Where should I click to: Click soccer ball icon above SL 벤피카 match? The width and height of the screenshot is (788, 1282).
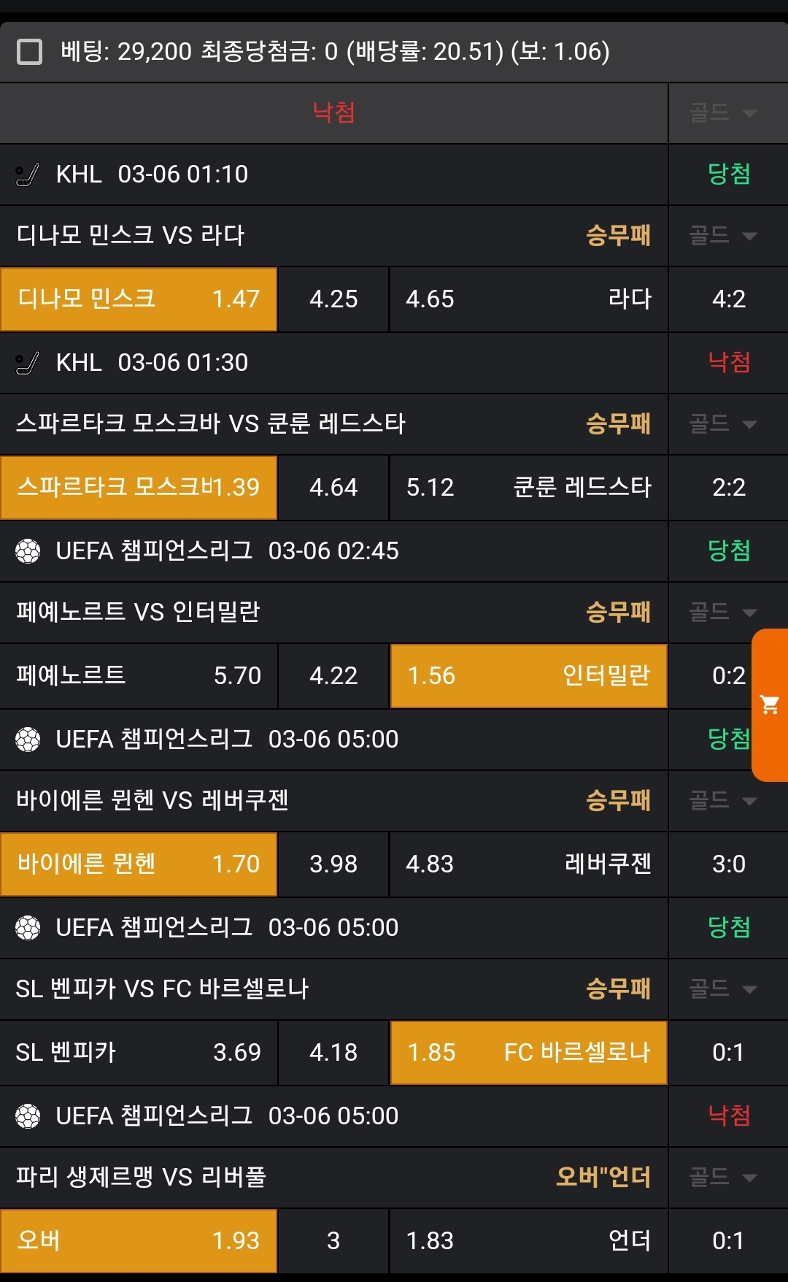(x=28, y=928)
